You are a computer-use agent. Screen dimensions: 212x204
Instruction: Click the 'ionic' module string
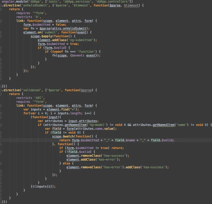(53, 2)
